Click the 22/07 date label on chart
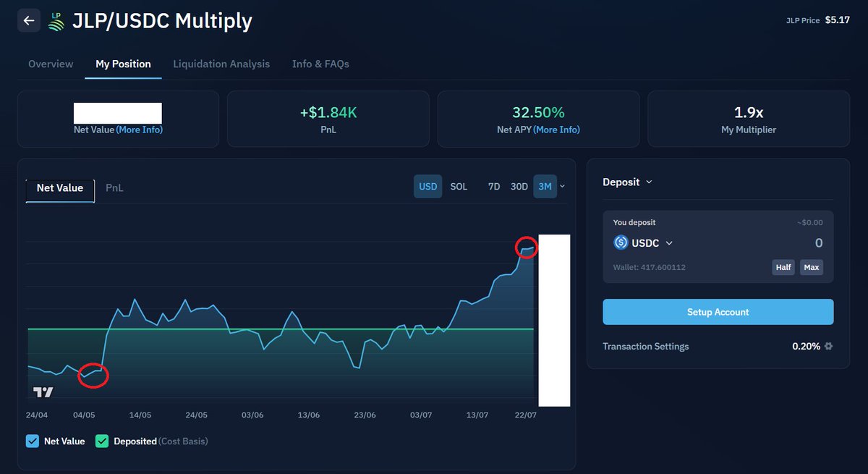This screenshot has height=474, width=868. coord(525,415)
